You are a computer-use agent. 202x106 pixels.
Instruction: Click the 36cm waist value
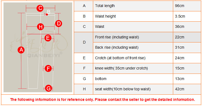pyautogui.click(x=180, y=27)
